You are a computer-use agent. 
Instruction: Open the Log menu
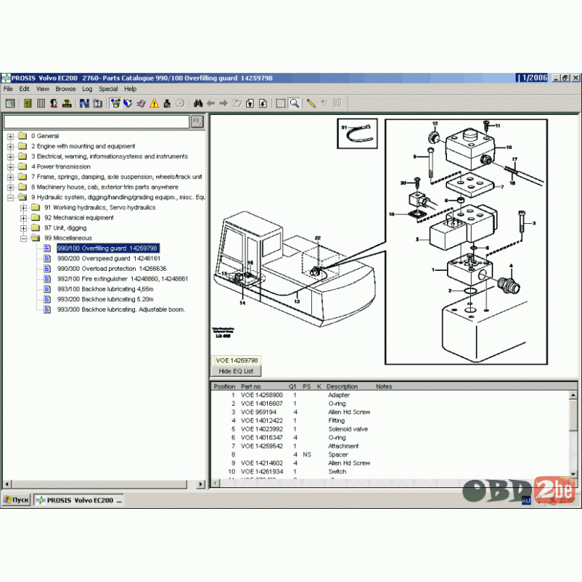[x=87, y=89]
